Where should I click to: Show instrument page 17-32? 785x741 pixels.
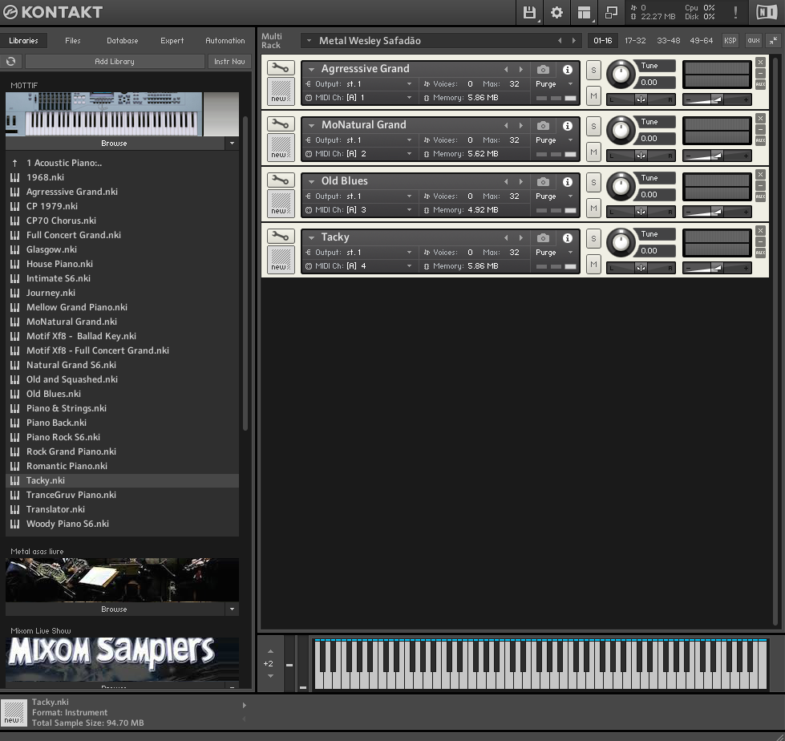635,41
